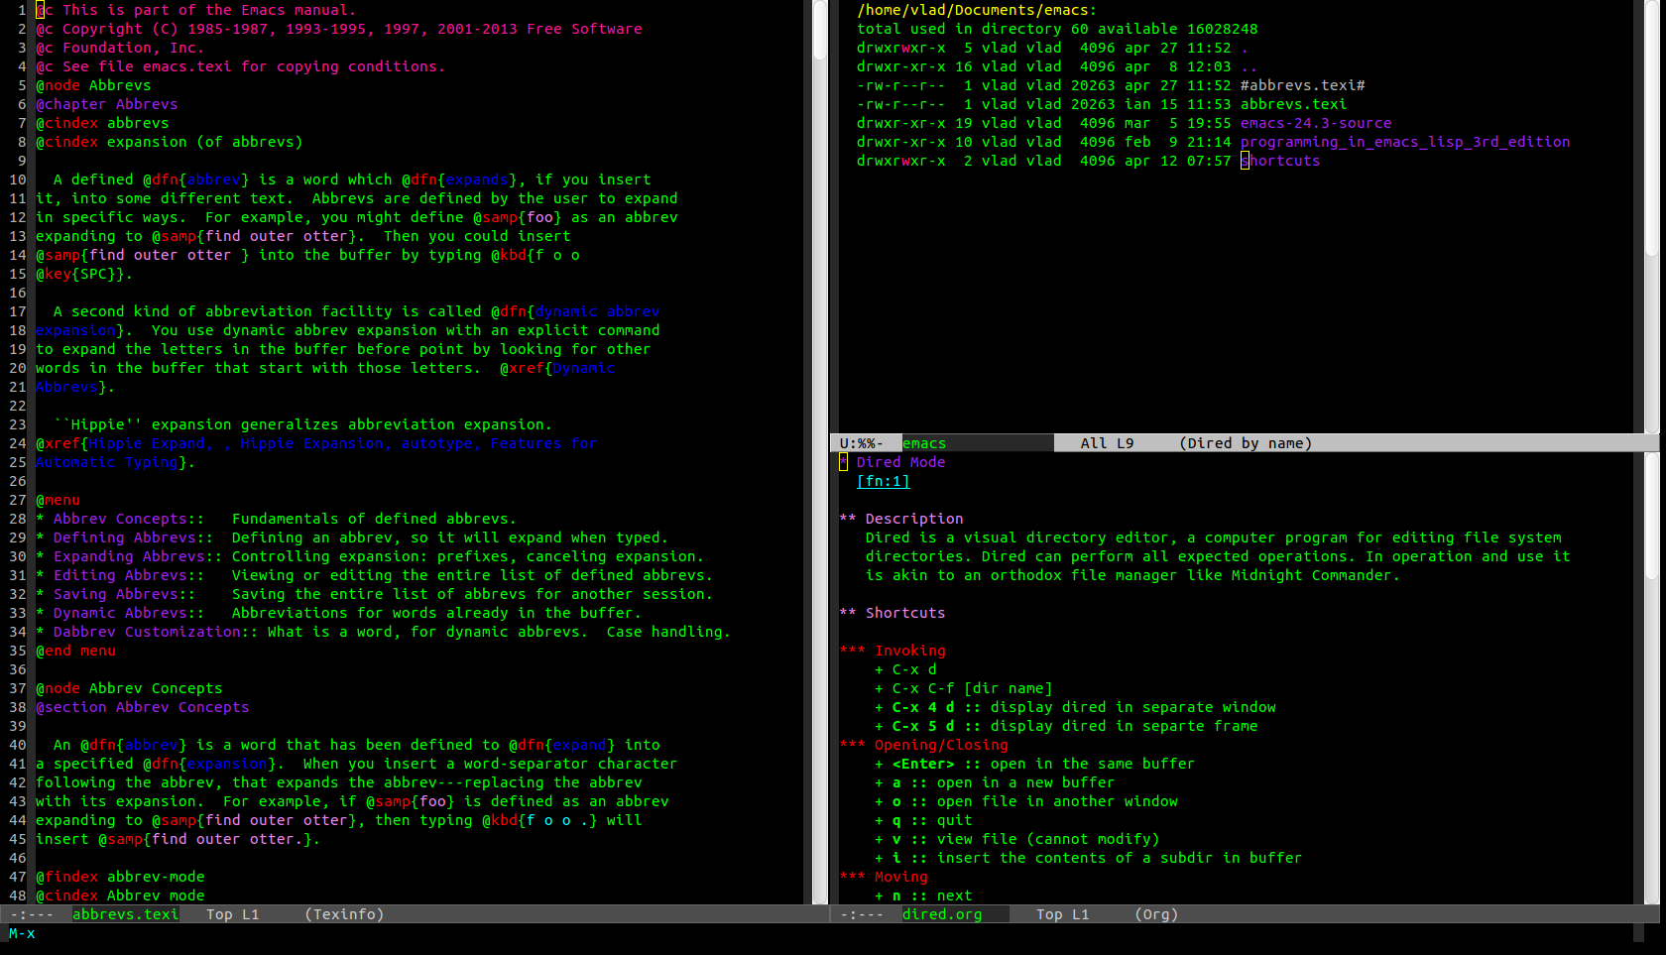Open programming_in_emacs_lisp_3rd_edition directory entry
The width and height of the screenshot is (1666, 955).
click(1404, 142)
